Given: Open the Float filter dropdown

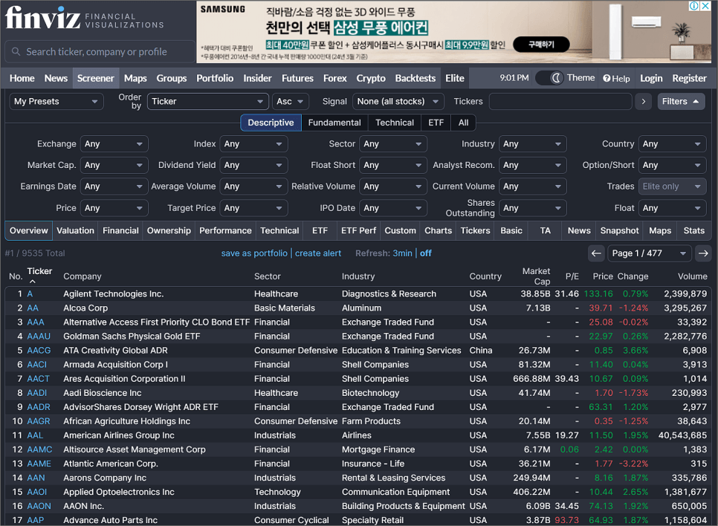Looking at the screenshot, I should 672,208.
